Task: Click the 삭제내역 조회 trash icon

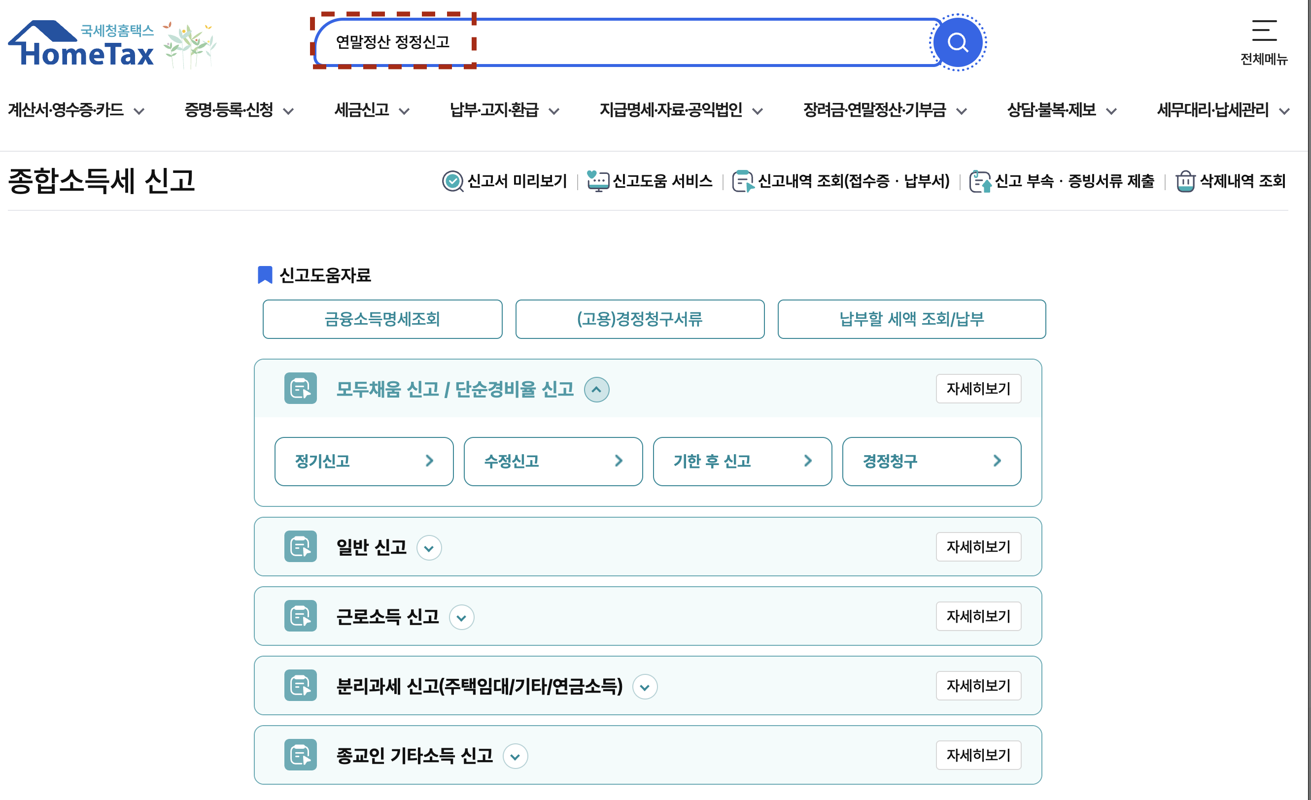Action: (1185, 181)
